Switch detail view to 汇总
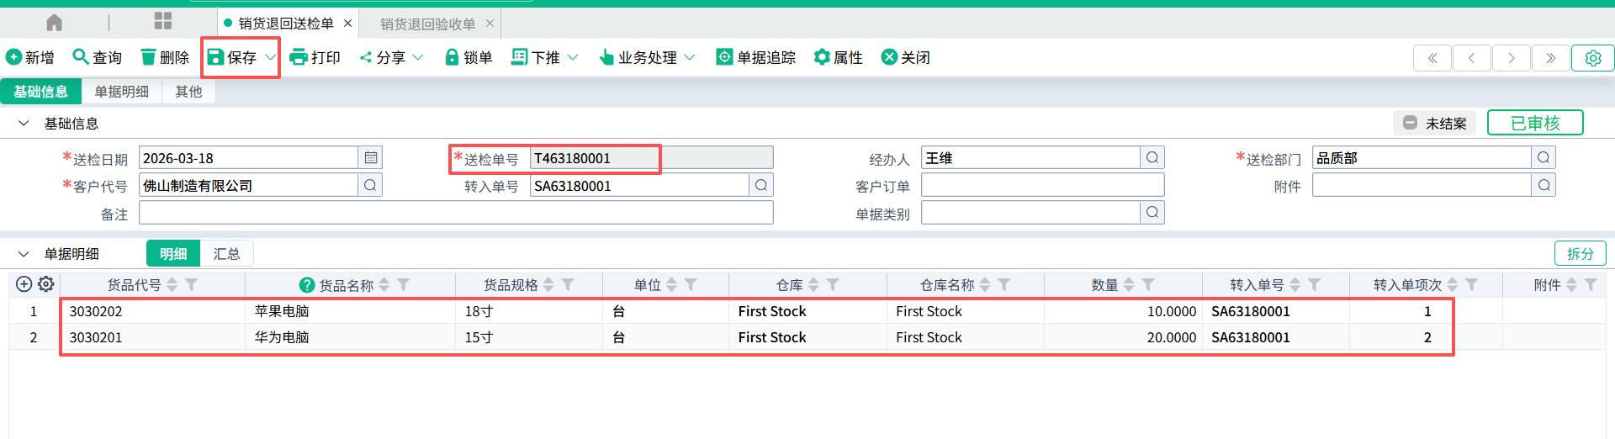Screen dimensions: 1615x439 226,254
